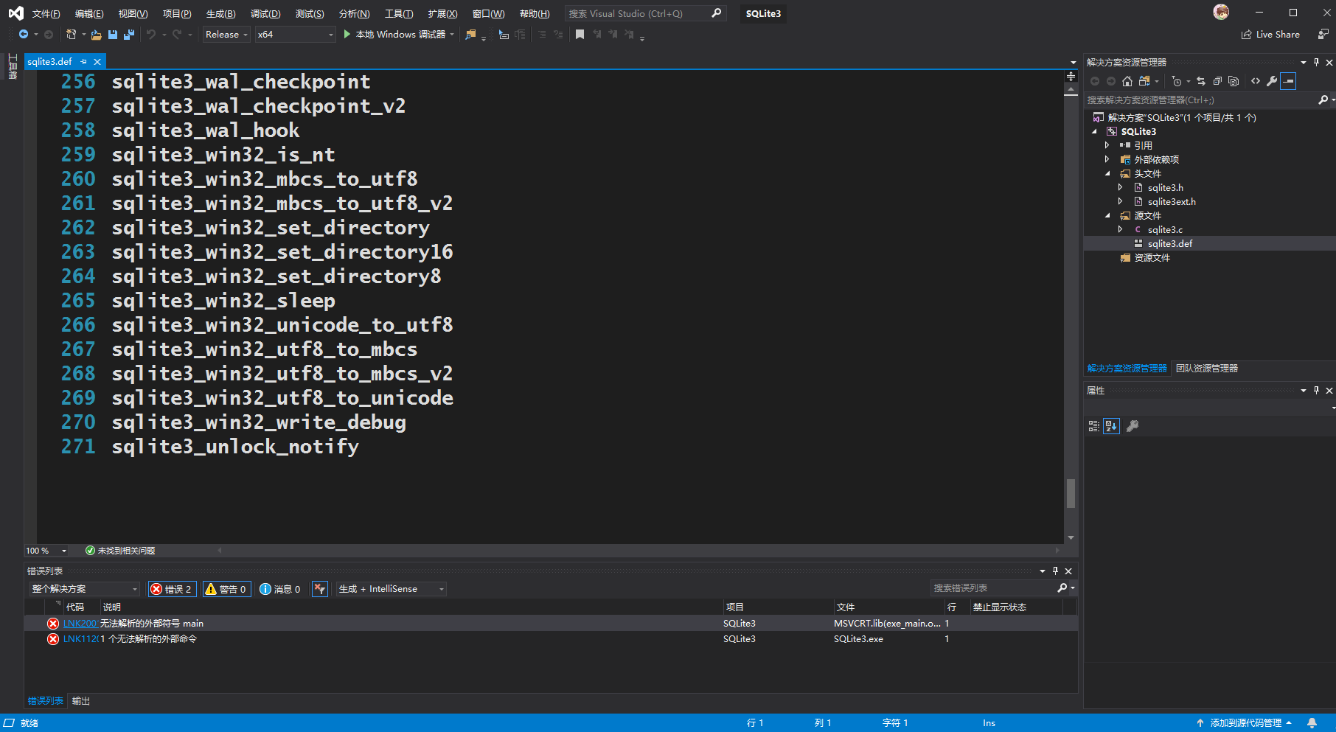Click the notifications bell in status bar
The height and width of the screenshot is (732, 1336).
(x=1312, y=723)
